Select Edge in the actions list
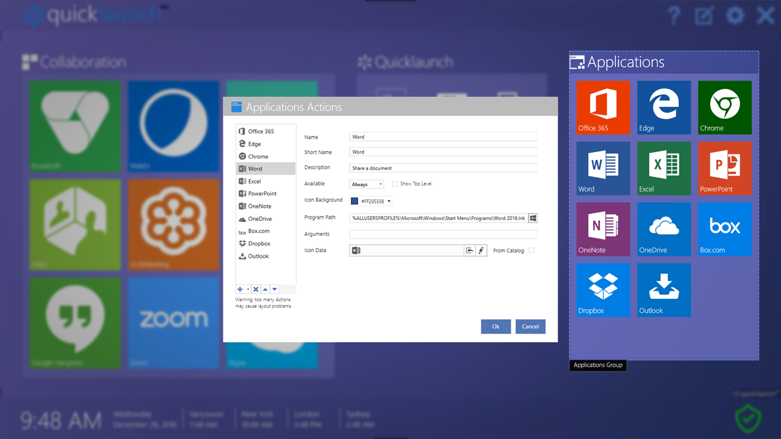 266,144
